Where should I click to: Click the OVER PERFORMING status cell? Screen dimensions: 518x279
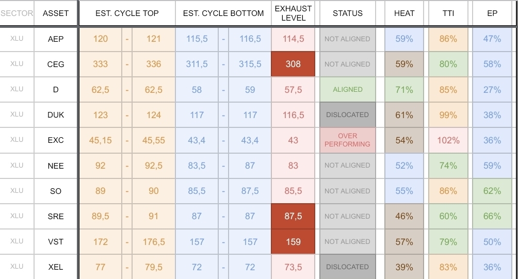347,140
